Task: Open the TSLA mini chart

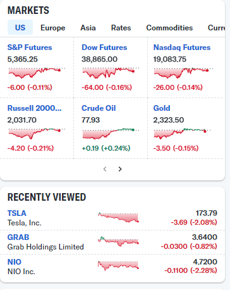Action: pyautogui.click(x=118, y=217)
